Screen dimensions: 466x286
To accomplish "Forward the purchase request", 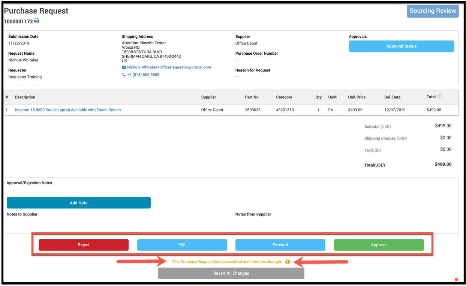I will point(280,245).
